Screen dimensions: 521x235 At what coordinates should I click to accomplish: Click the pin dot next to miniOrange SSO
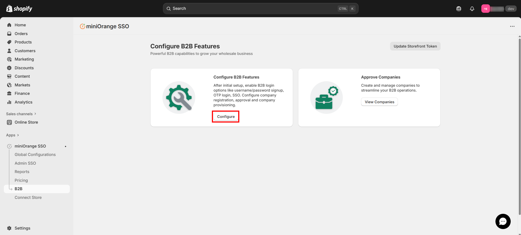click(65, 146)
